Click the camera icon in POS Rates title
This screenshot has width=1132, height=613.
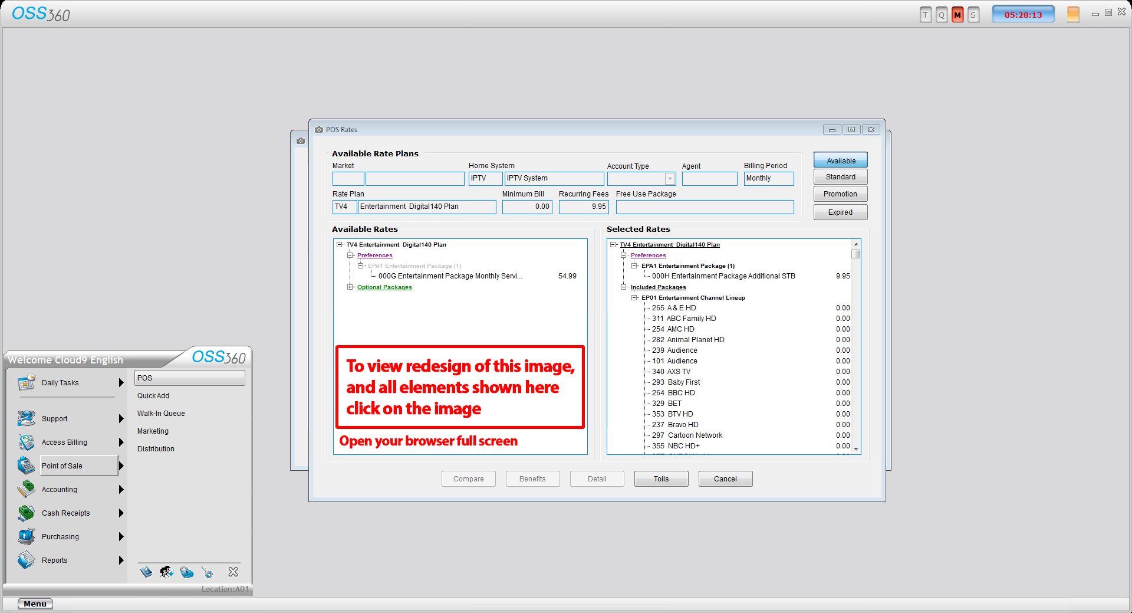tap(319, 130)
